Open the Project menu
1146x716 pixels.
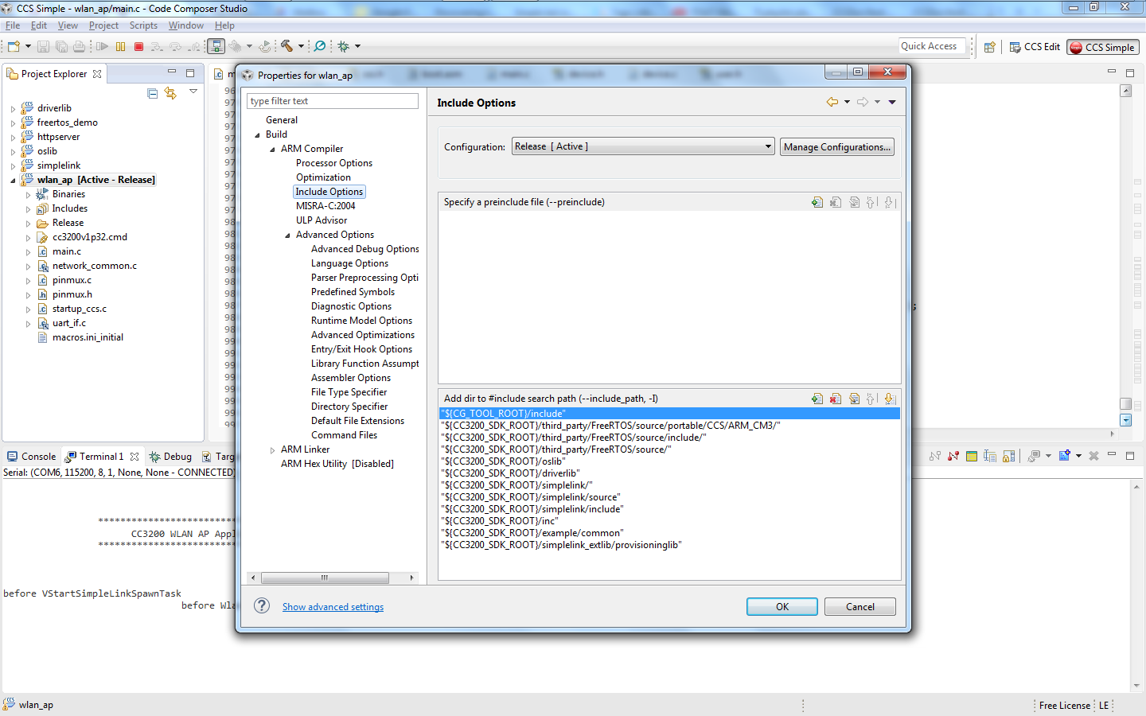click(103, 25)
